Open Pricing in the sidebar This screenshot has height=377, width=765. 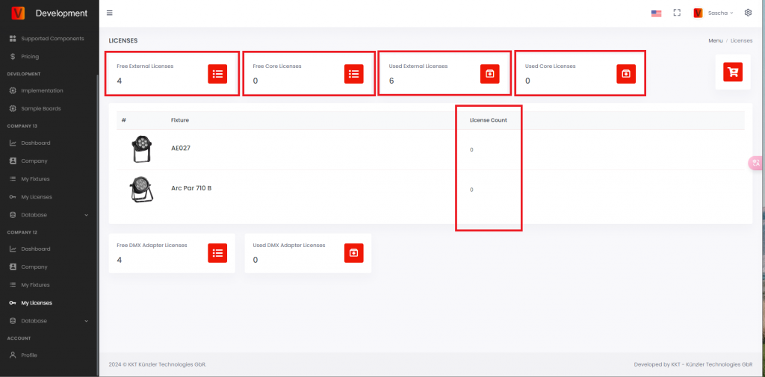[30, 56]
